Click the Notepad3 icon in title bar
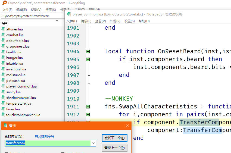231x153 pixels. (69, 14)
